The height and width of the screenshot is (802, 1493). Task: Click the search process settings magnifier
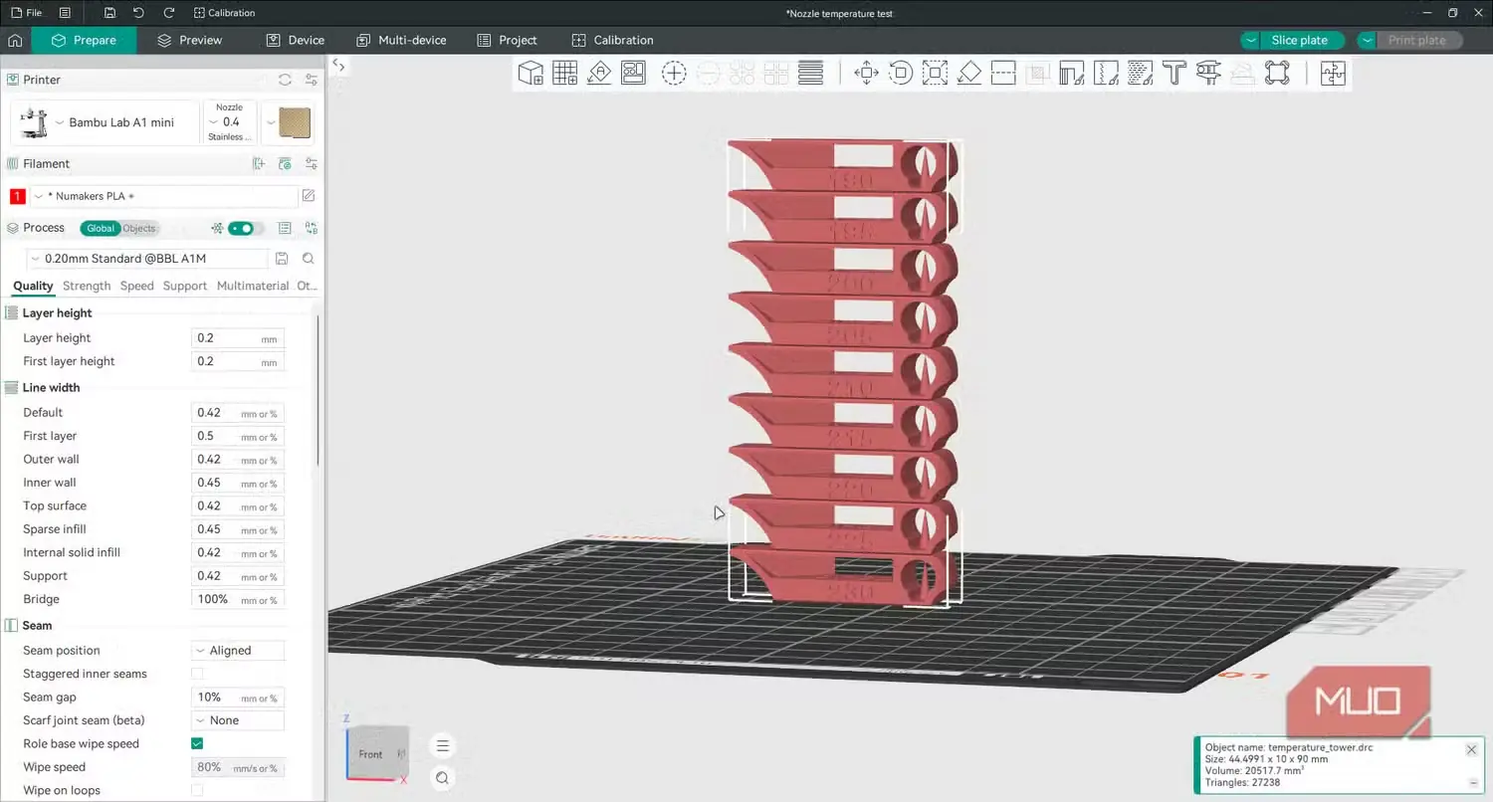pyautogui.click(x=309, y=259)
